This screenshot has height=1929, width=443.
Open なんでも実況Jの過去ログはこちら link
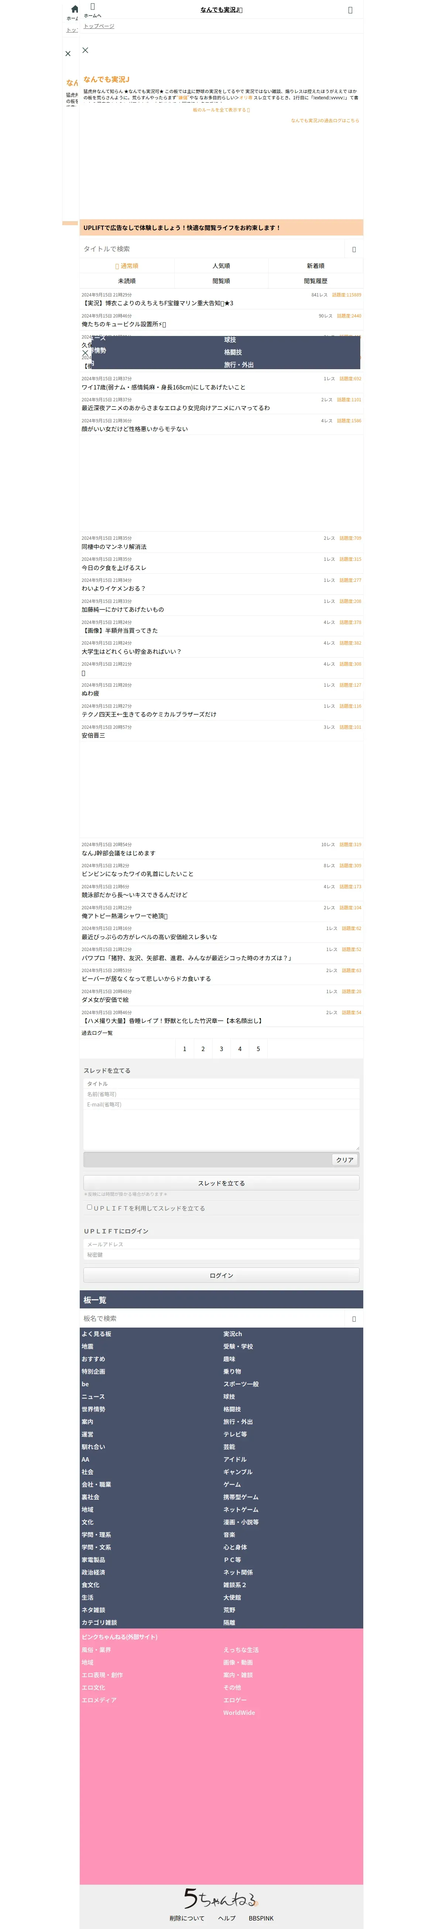point(325,121)
